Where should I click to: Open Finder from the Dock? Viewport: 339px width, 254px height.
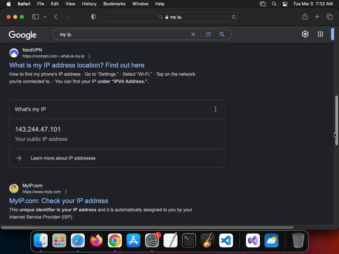click(41, 240)
